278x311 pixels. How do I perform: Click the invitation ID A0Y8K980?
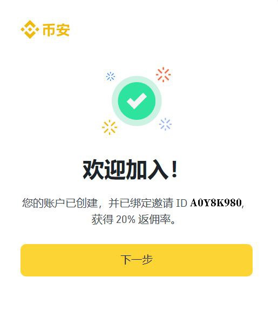[x=216, y=203]
